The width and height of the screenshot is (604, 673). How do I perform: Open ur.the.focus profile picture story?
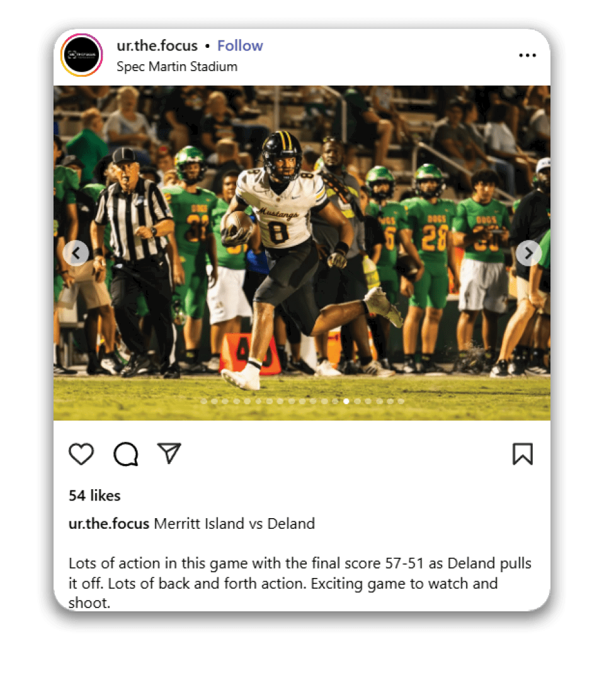[82, 55]
